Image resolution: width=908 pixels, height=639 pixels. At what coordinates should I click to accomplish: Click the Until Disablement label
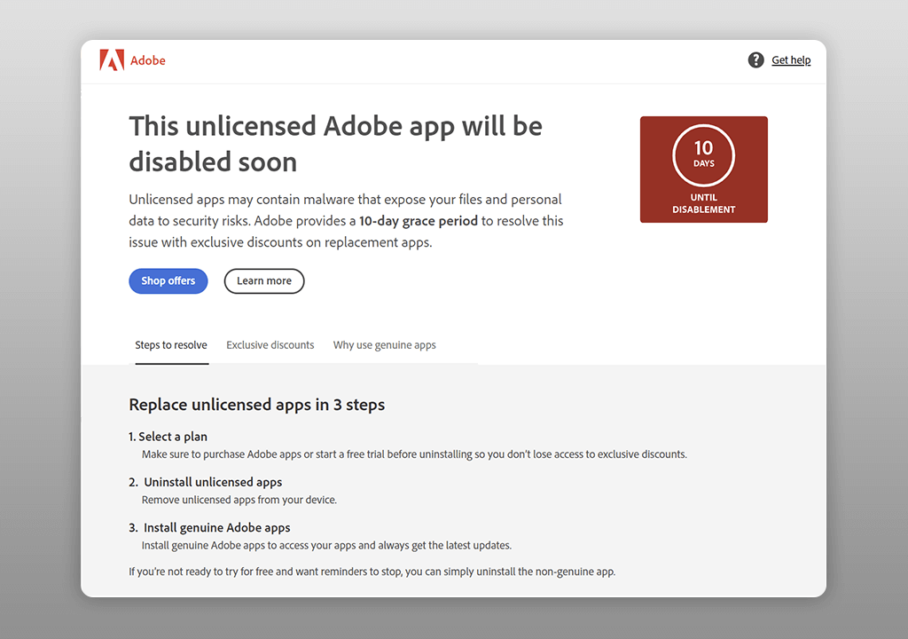click(703, 203)
